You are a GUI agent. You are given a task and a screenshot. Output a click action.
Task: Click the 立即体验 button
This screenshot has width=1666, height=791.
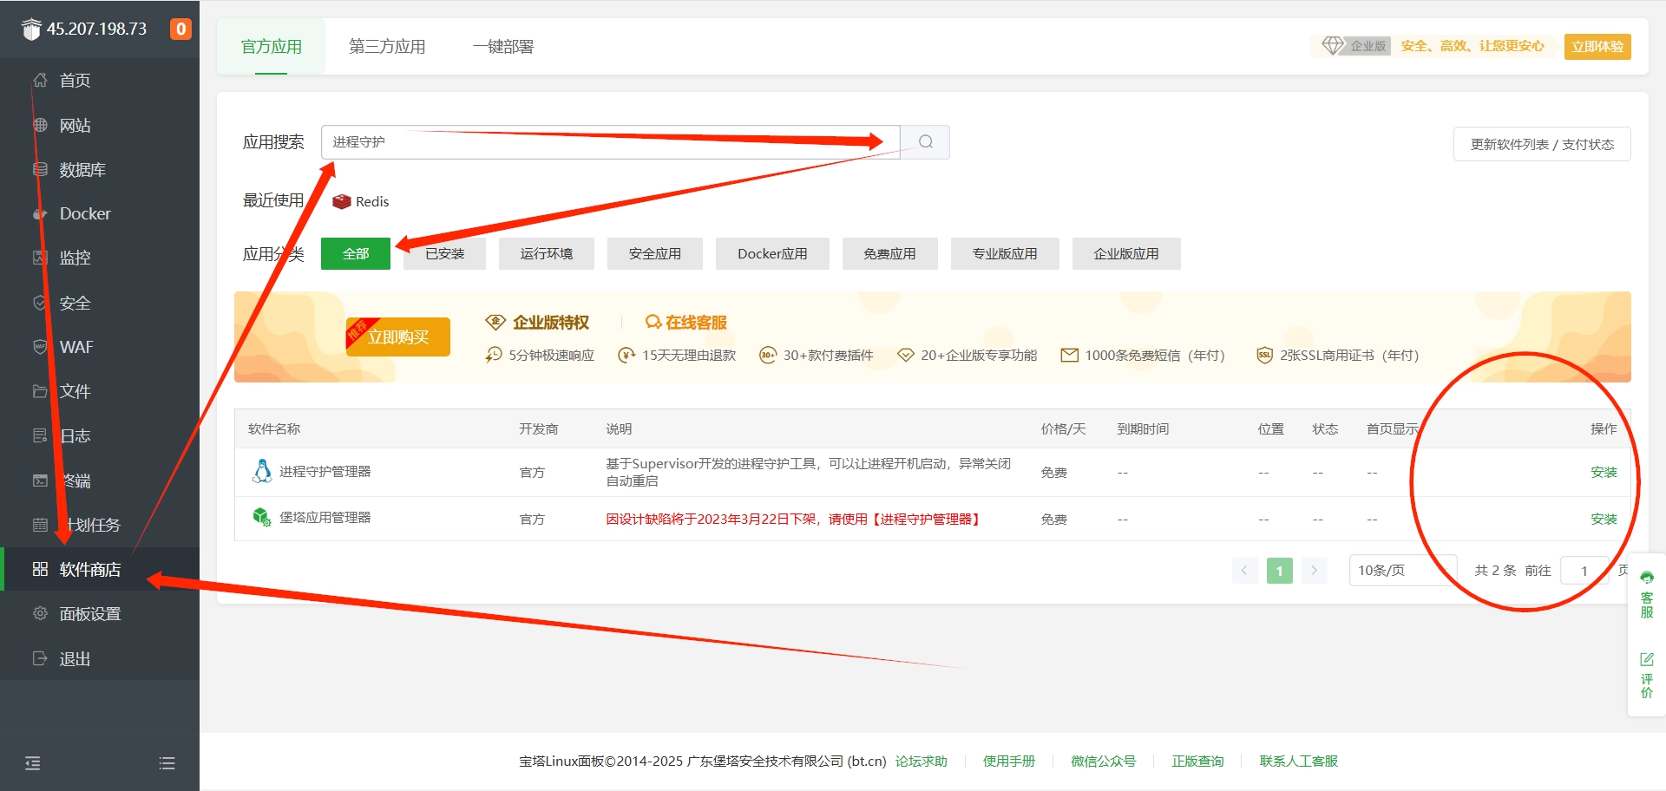click(x=1597, y=46)
